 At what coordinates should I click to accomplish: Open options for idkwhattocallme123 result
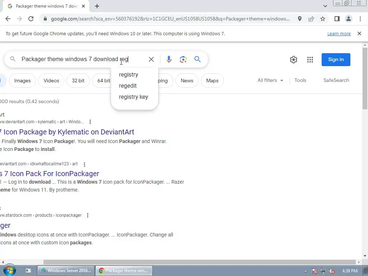(84, 164)
